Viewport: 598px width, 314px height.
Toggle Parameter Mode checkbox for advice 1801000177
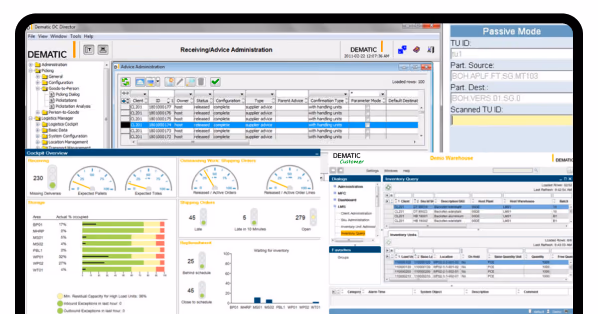[x=367, y=107]
